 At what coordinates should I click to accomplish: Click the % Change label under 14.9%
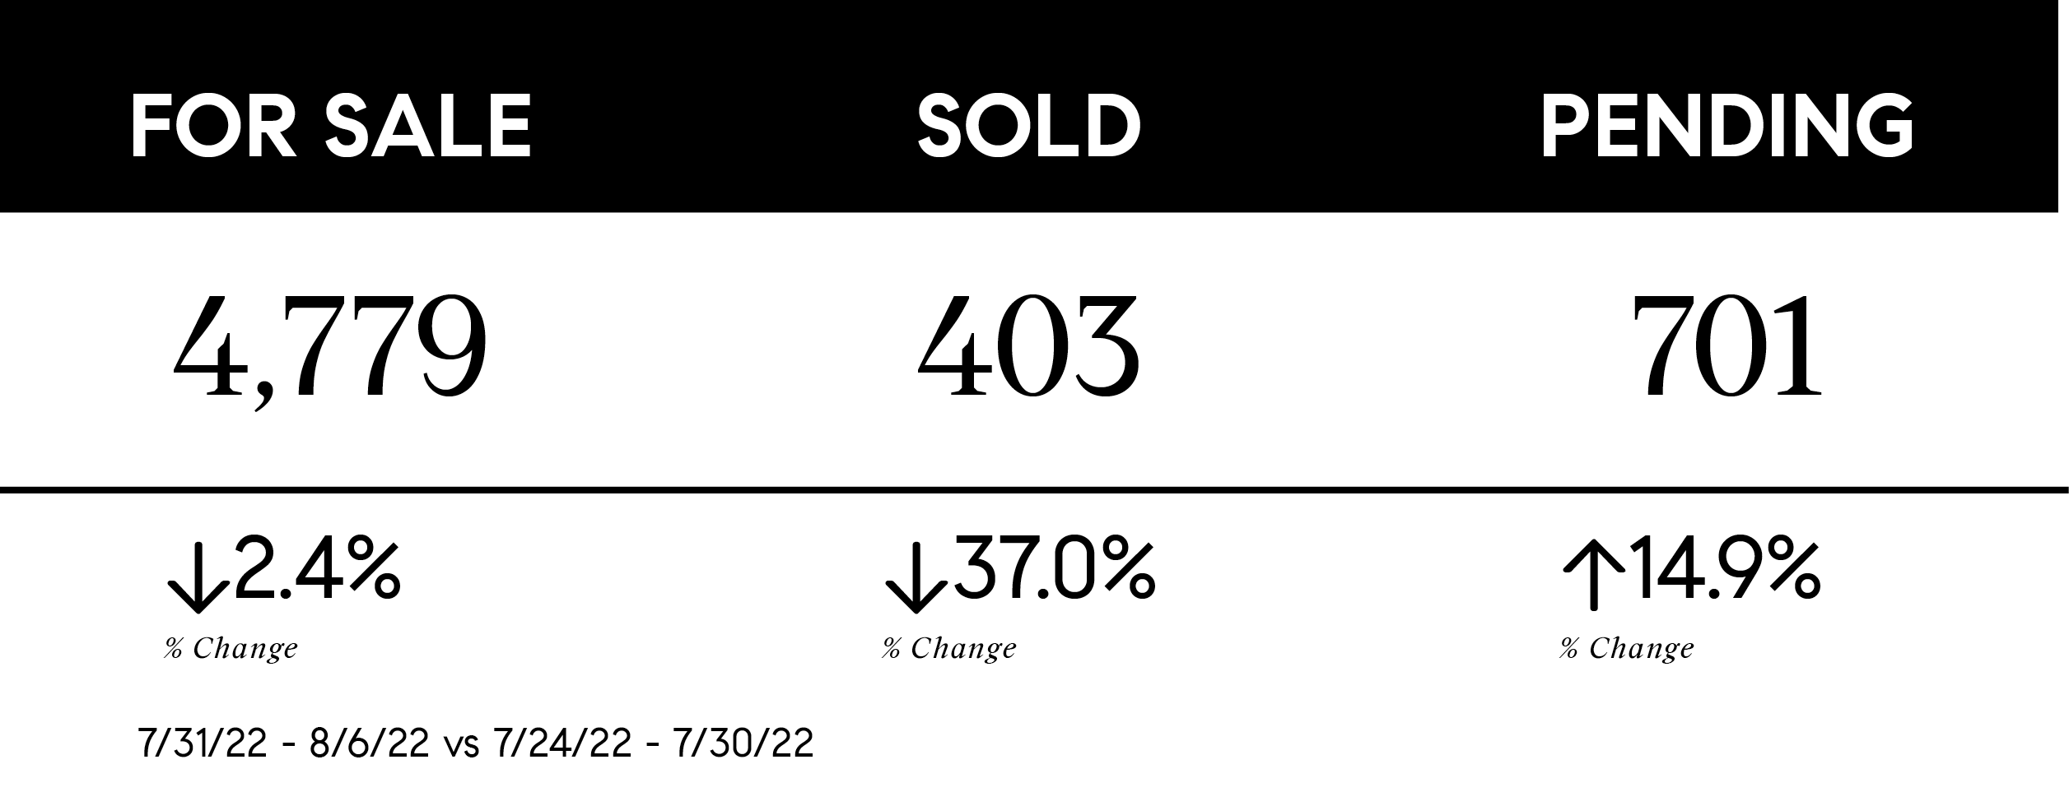[1627, 649]
